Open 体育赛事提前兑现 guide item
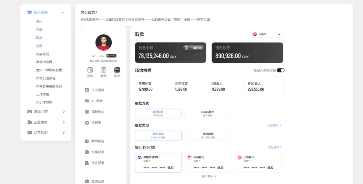Viewport: 363px width, 184px height. tap(49, 86)
